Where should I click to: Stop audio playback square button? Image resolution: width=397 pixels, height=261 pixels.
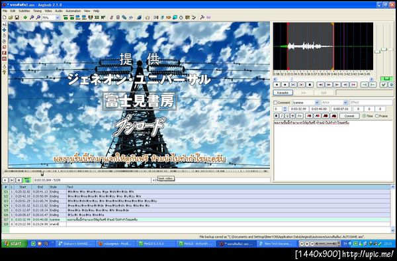tap(310, 85)
